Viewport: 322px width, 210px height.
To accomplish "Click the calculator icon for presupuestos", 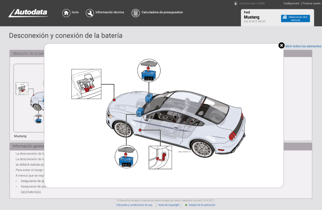I will click(x=136, y=13).
